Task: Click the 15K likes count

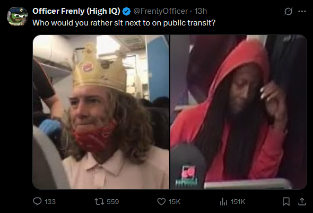Action: (x=175, y=202)
